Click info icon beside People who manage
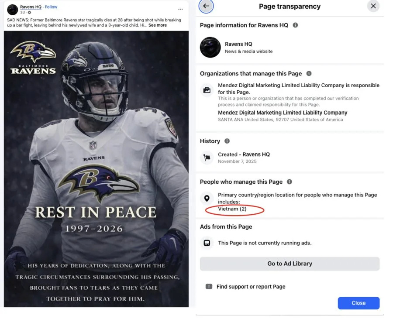This screenshot has width=393, height=319. pyautogui.click(x=290, y=182)
